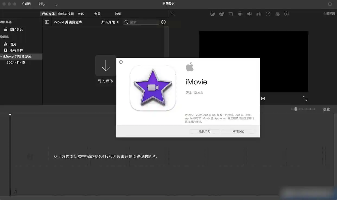Screen dimensions: 337x200
Task: Click the 我的影片 window title
Action: click(x=168, y=4)
